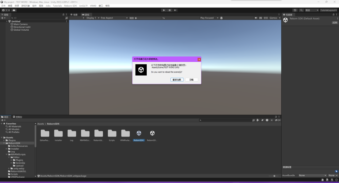Open the Free Aspect dropdown
Screen dimensions: 339x183
point(113,18)
